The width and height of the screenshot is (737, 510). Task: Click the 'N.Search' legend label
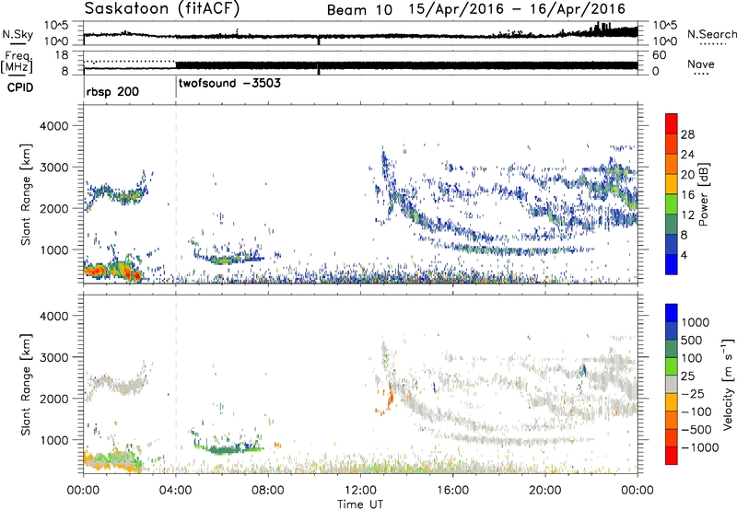712,34
